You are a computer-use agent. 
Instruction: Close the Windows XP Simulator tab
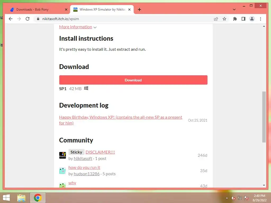pos(129,10)
